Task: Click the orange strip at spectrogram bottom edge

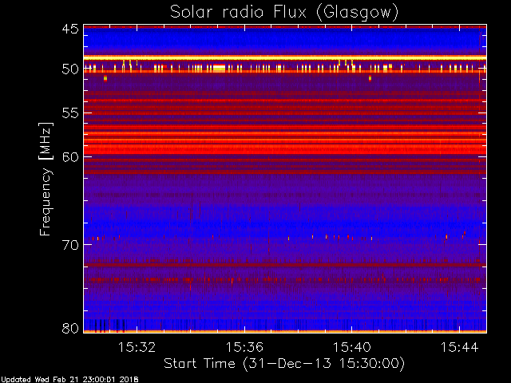Action: [x=285, y=331]
